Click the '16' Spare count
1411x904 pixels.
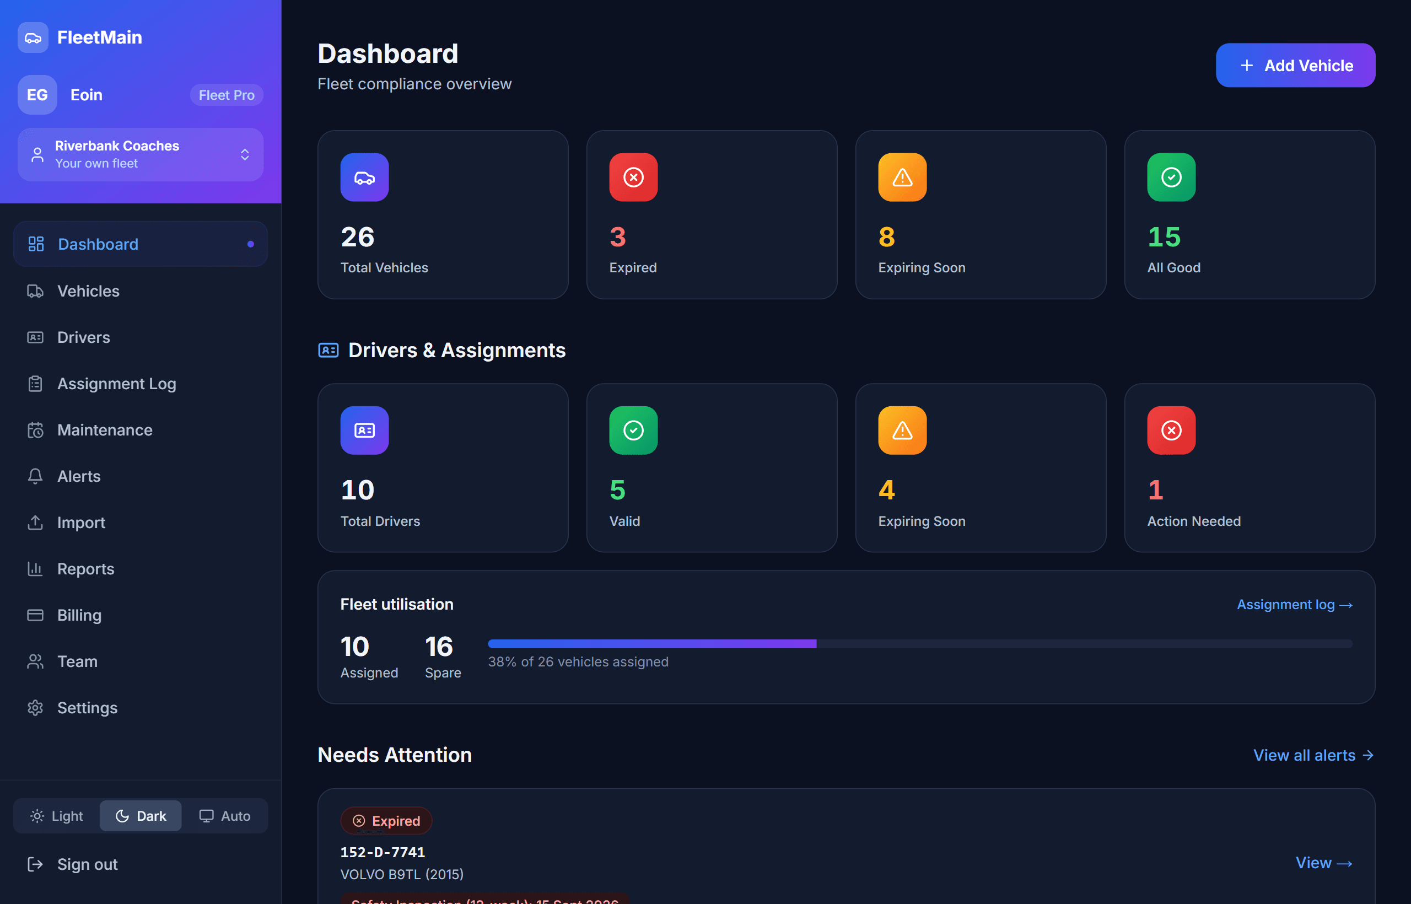tap(438, 646)
